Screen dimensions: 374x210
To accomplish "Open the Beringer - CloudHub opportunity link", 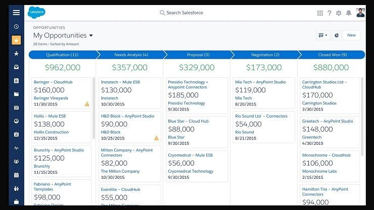I will click(53, 82).
